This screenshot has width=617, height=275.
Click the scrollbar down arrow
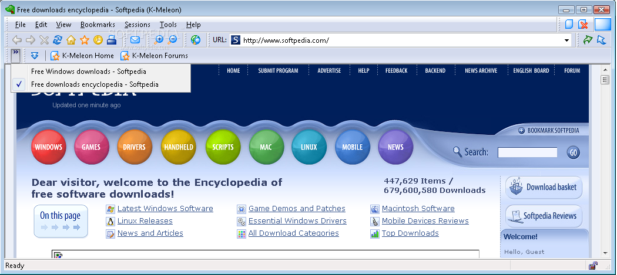[x=605, y=253]
